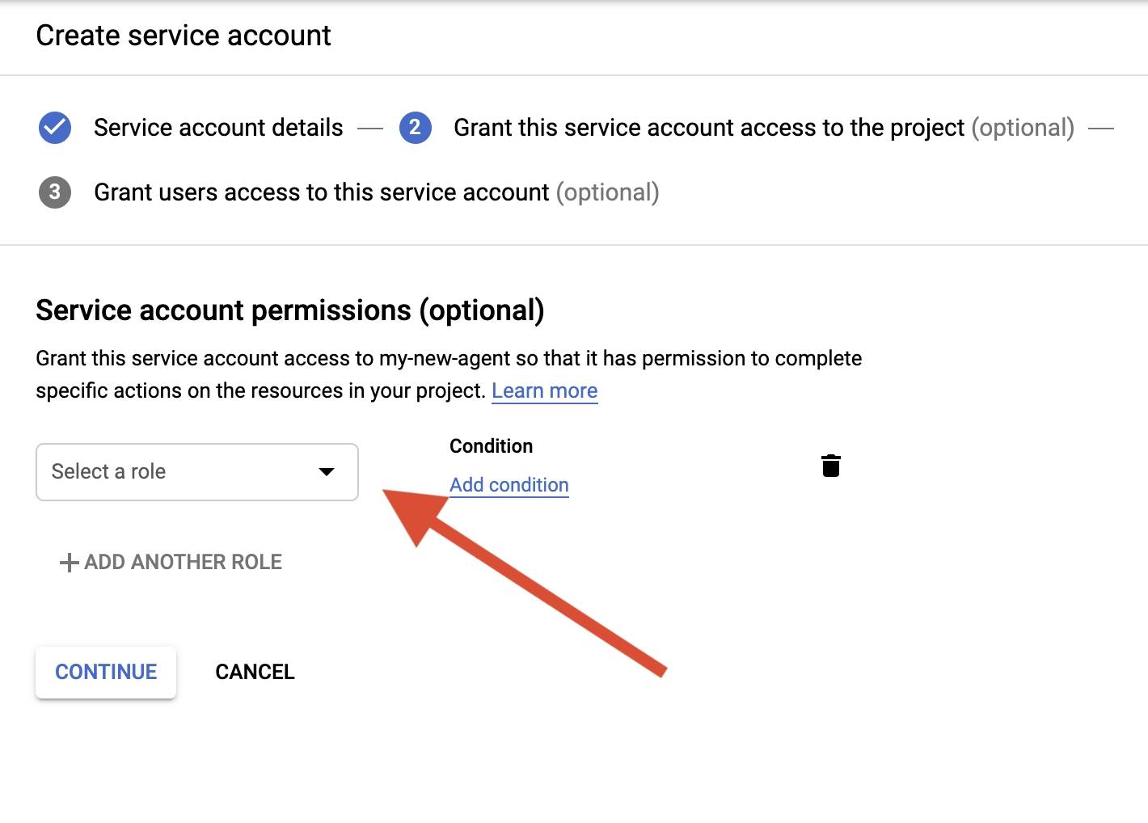1148x823 pixels.
Task: Click the role dropdown arrow
Action: tap(327, 472)
